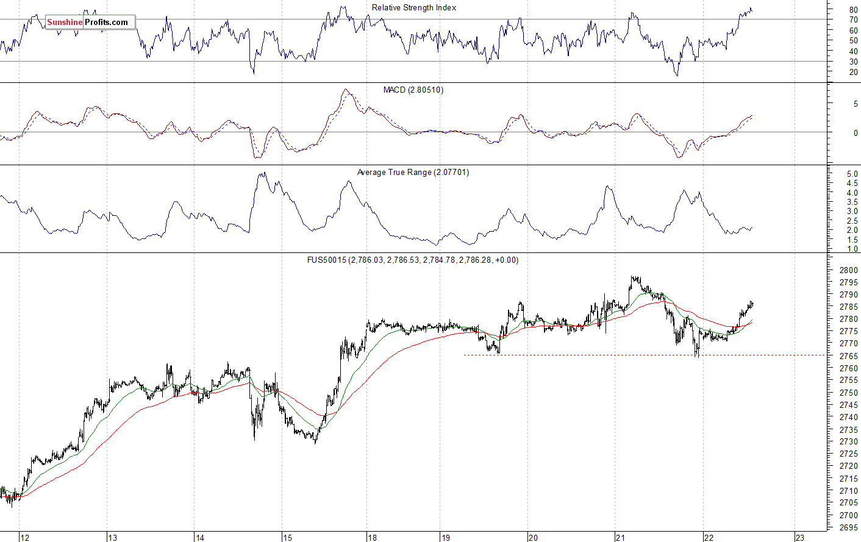The image size is (861, 542).
Task: Pick date label 18 on time axis
Action: [372, 538]
